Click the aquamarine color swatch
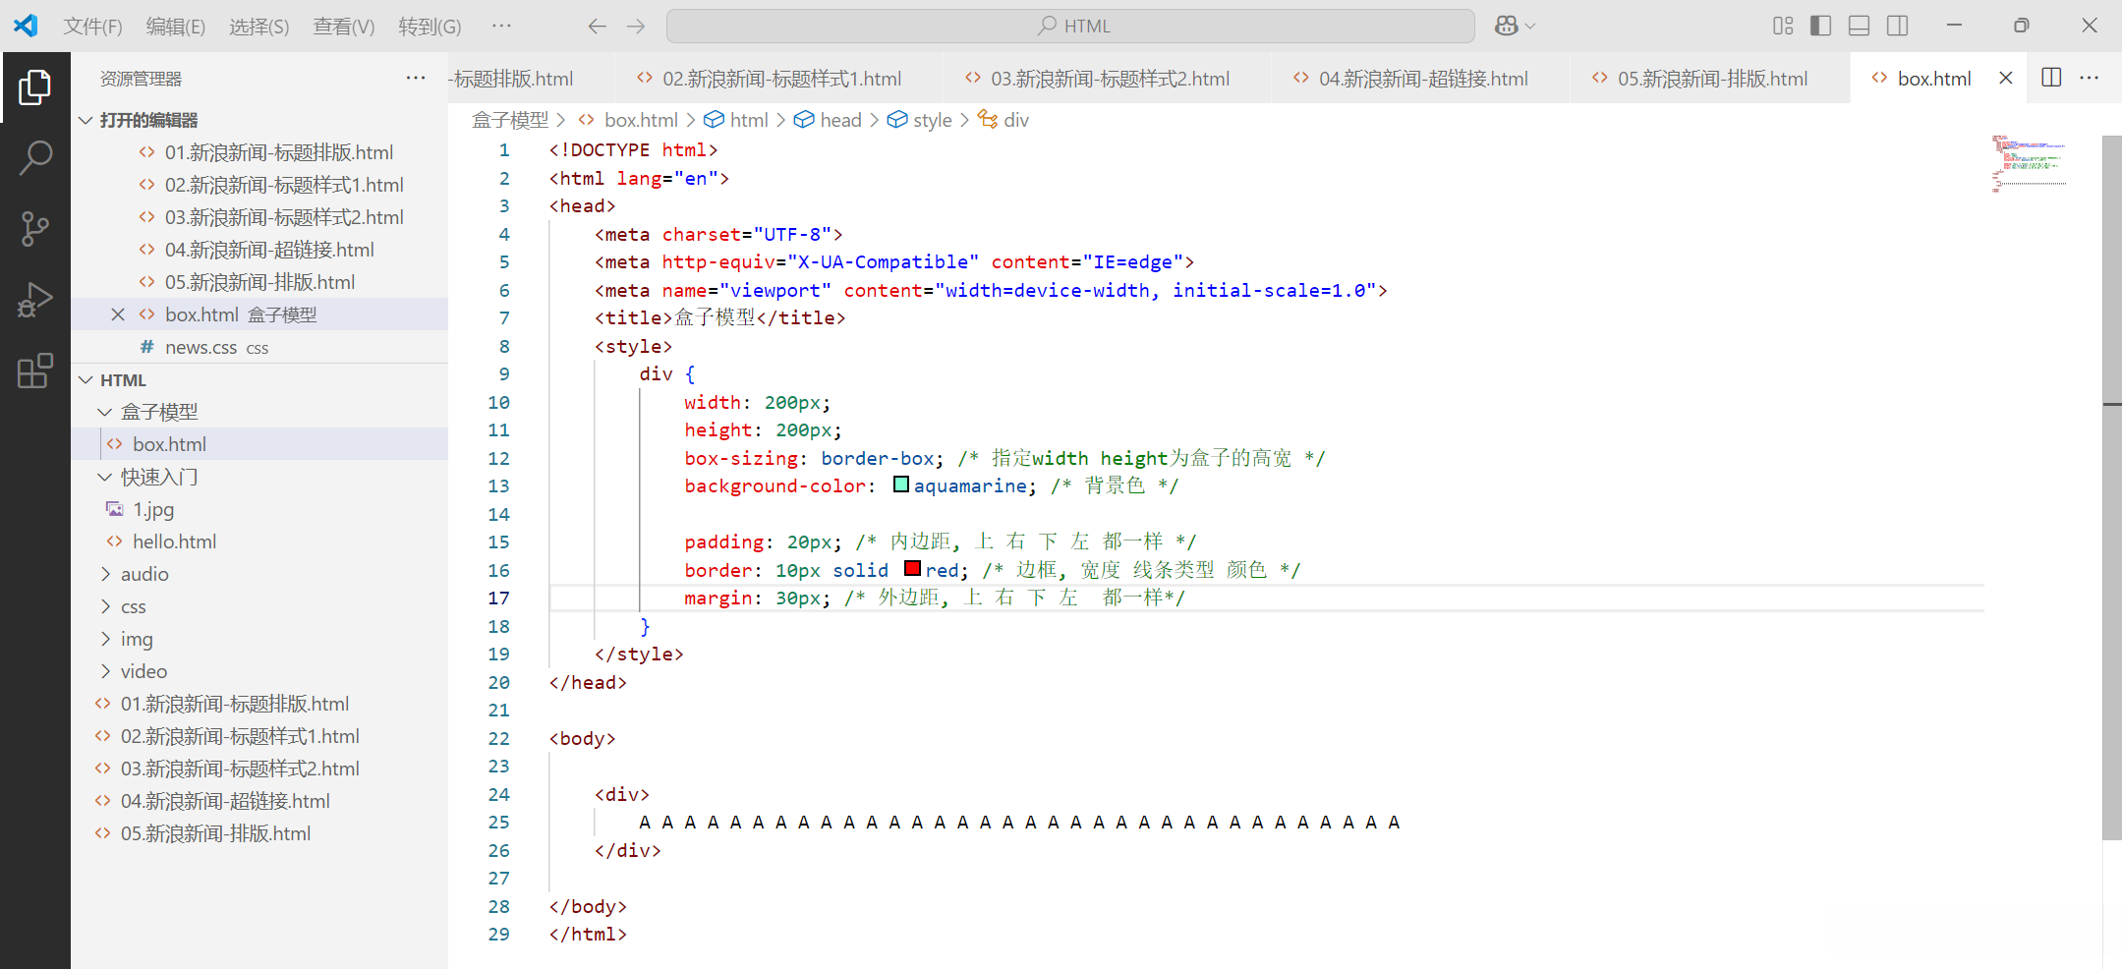Viewport: 2122px width, 969px height. pyautogui.click(x=901, y=484)
